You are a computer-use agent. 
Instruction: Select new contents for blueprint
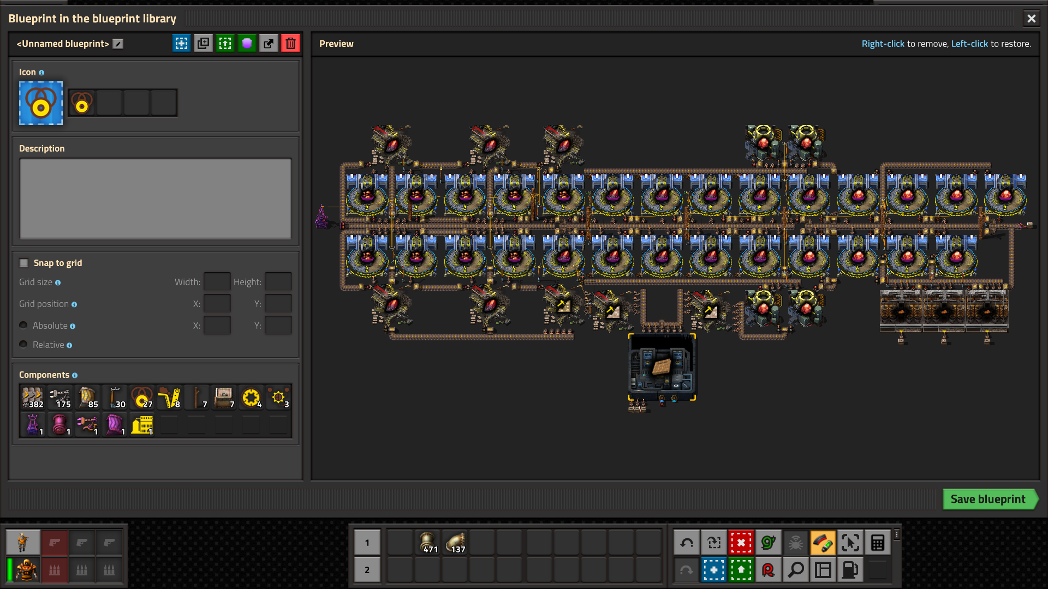click(x=181, y=43)
